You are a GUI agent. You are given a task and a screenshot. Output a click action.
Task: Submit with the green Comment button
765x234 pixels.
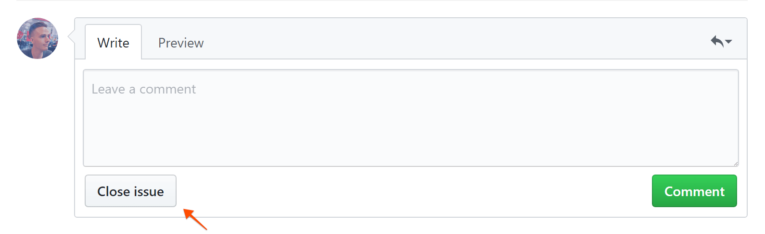694,191
